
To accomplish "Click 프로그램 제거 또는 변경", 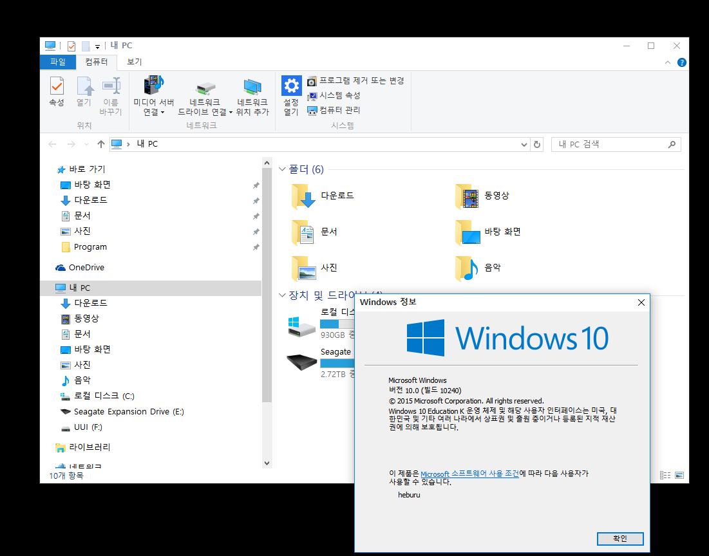I will pyautogui.click(x=355, y=81).
